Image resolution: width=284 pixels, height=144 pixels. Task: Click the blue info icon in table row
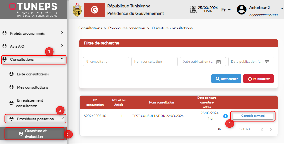tap(225, 116)
